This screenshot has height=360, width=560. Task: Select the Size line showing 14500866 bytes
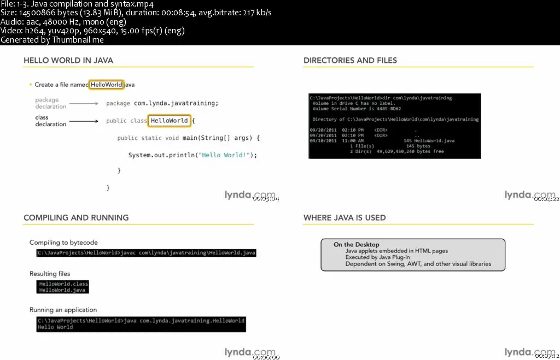pyautogui.click(x=136, y=13)
